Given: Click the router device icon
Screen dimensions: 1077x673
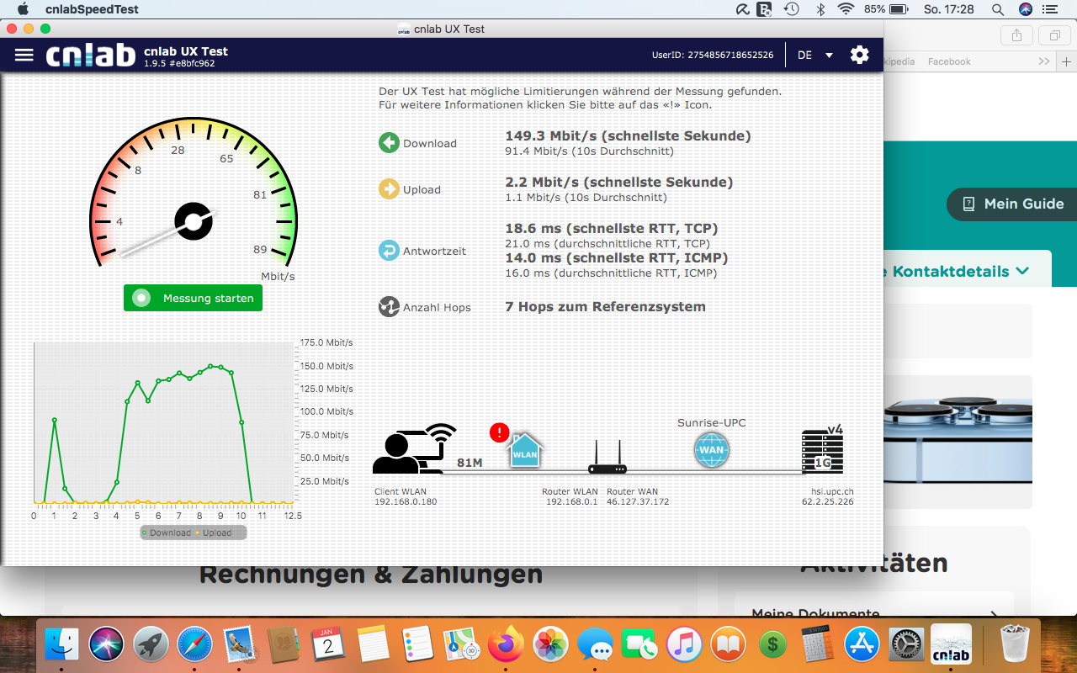Looking at the screenshot, I should 607,458.
